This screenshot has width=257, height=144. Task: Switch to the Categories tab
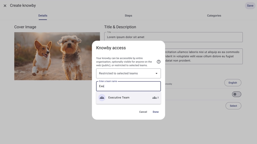click(x=214, y=16)
